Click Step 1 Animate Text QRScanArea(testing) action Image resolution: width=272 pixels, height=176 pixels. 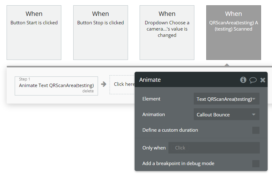56,85
